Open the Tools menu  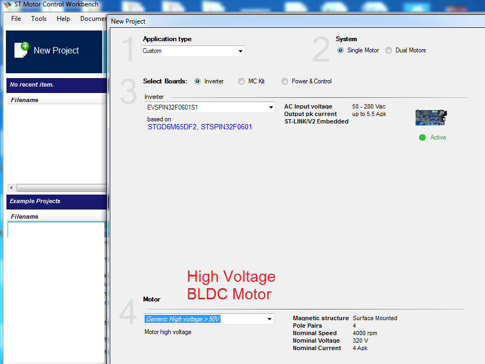point(39,19)
